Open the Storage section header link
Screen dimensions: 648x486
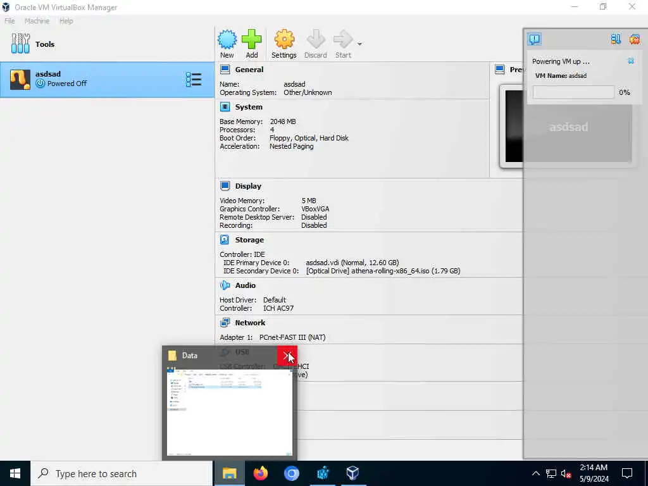click(x=249, y=240)
